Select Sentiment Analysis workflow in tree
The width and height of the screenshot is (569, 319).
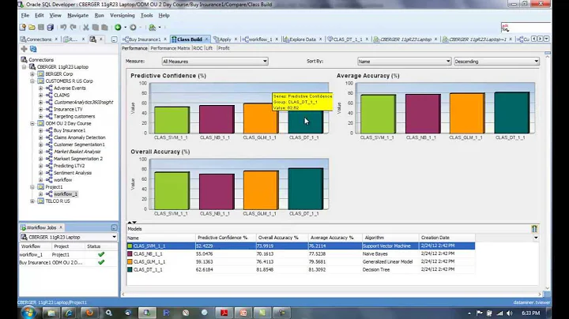coord(73,173)
